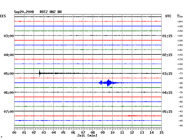Click the Zeit [min] axis title
The image size is (184, 140).
87,135
